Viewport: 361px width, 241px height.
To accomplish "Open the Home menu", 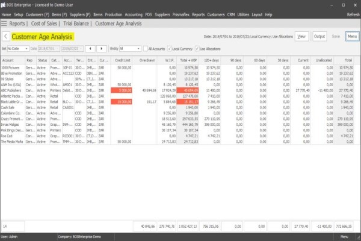I will pyautogui.click(x=6, y=14).
